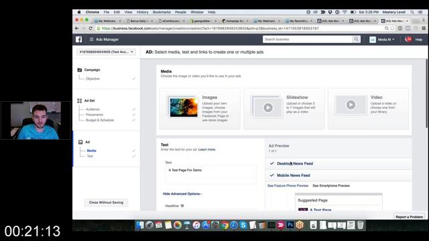The width and height of the screenshot is (429, 241).
Task: Click the browser back arrow
Action: pyautogui.click(x=77, y=28)
